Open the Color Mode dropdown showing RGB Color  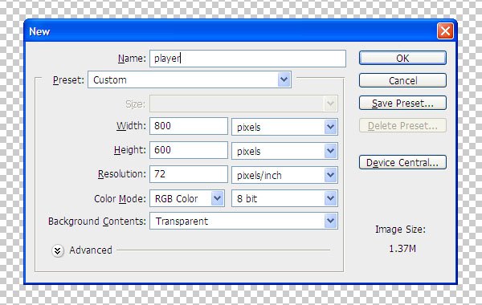coord(187,198)
